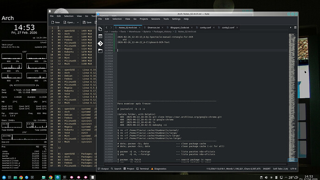
Task: Expand the Open recent dropdown arrow in background window
Action: coord(78,22)
